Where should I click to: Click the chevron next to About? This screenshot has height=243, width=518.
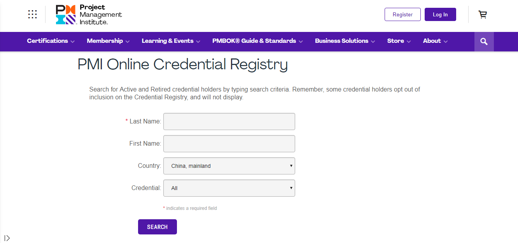pyautogui.click(x=446, y=41)
